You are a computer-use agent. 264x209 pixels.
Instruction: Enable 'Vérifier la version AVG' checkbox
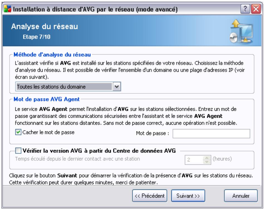pos(18,151)
